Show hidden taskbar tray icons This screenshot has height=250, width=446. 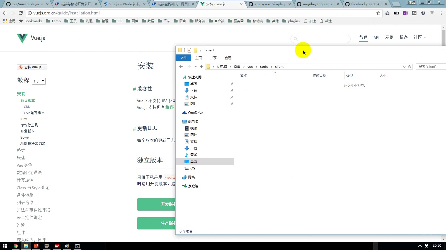[420, 246]
